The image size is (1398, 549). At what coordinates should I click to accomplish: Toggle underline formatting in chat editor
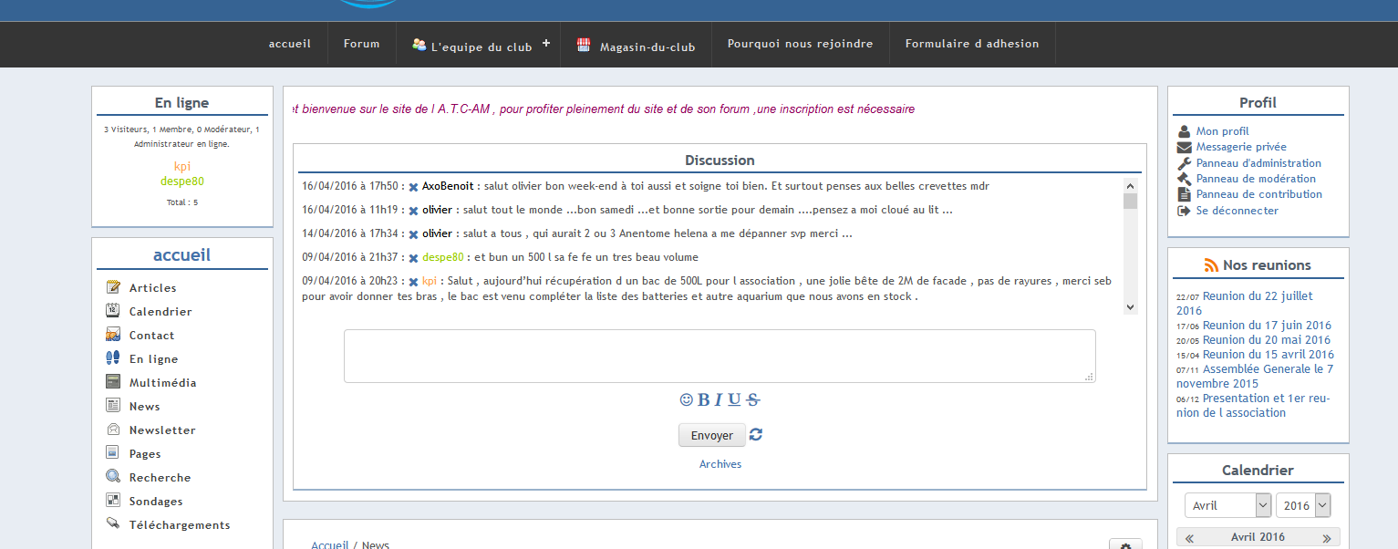pos(734,399)
